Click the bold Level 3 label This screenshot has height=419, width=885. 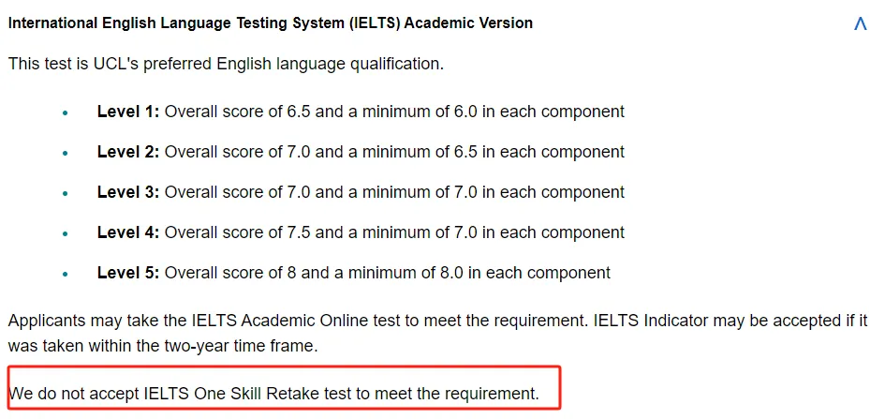pyautogui.click(x=128, y=192)
